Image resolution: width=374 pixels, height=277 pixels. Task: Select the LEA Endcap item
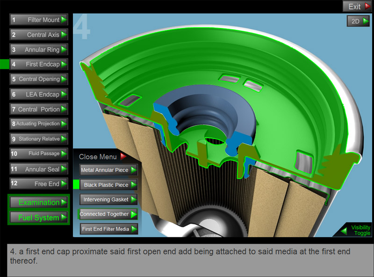(39, 94)
